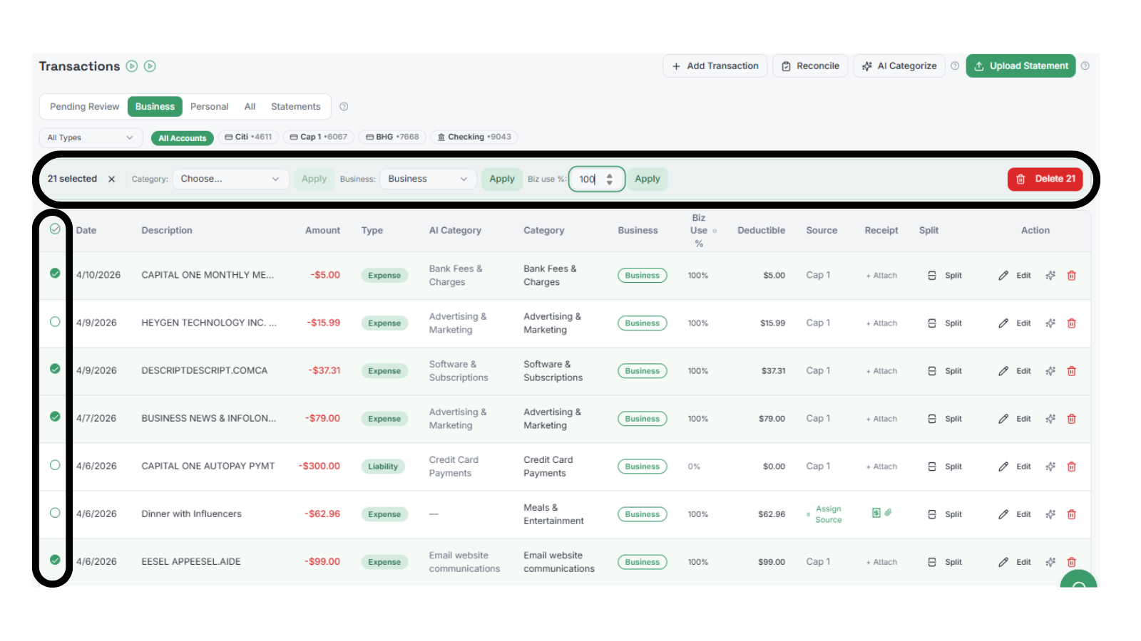The height and width of the screenshot is (641, 1141).
Task: AI categorize sparkle icon for CAPITAL ONE MONTHLY row
Action: 1050,276
